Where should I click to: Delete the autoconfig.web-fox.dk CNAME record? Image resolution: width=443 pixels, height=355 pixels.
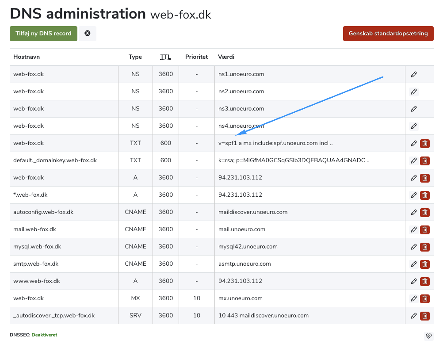pos(425,212)
